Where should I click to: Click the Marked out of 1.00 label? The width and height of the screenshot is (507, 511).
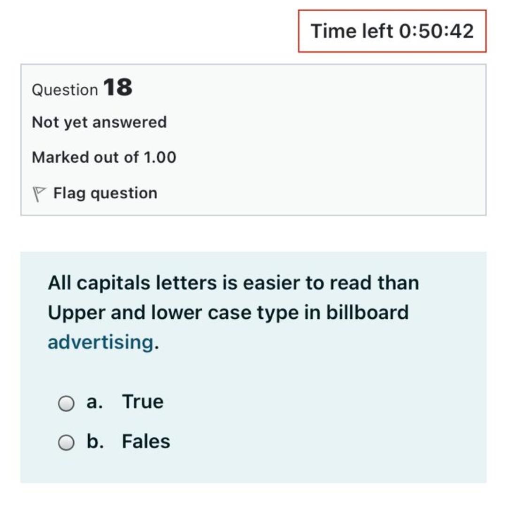103,157
